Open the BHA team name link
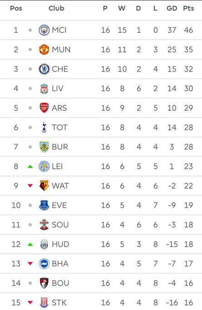This screenshot has width=202, height=310. [60, 263]
